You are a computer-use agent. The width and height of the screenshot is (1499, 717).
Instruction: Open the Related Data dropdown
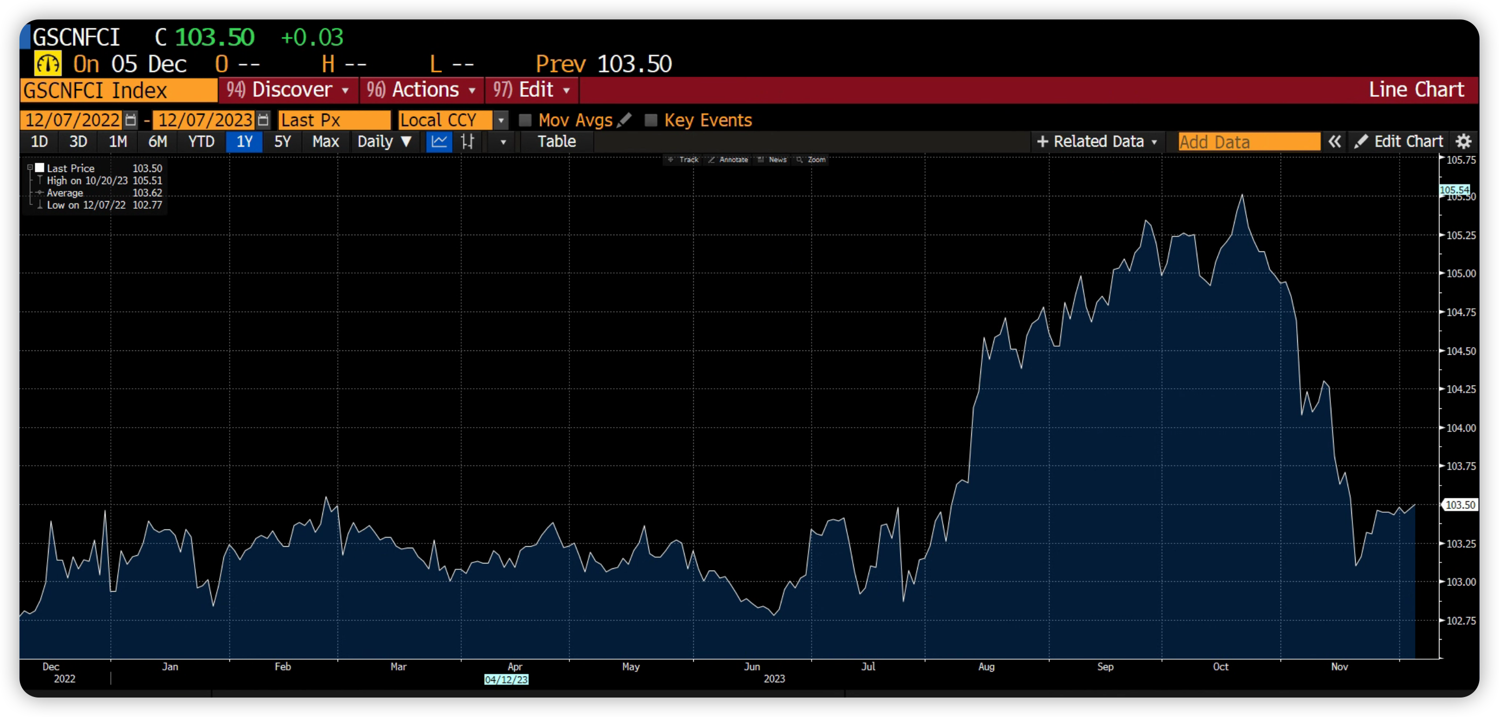1098,142
